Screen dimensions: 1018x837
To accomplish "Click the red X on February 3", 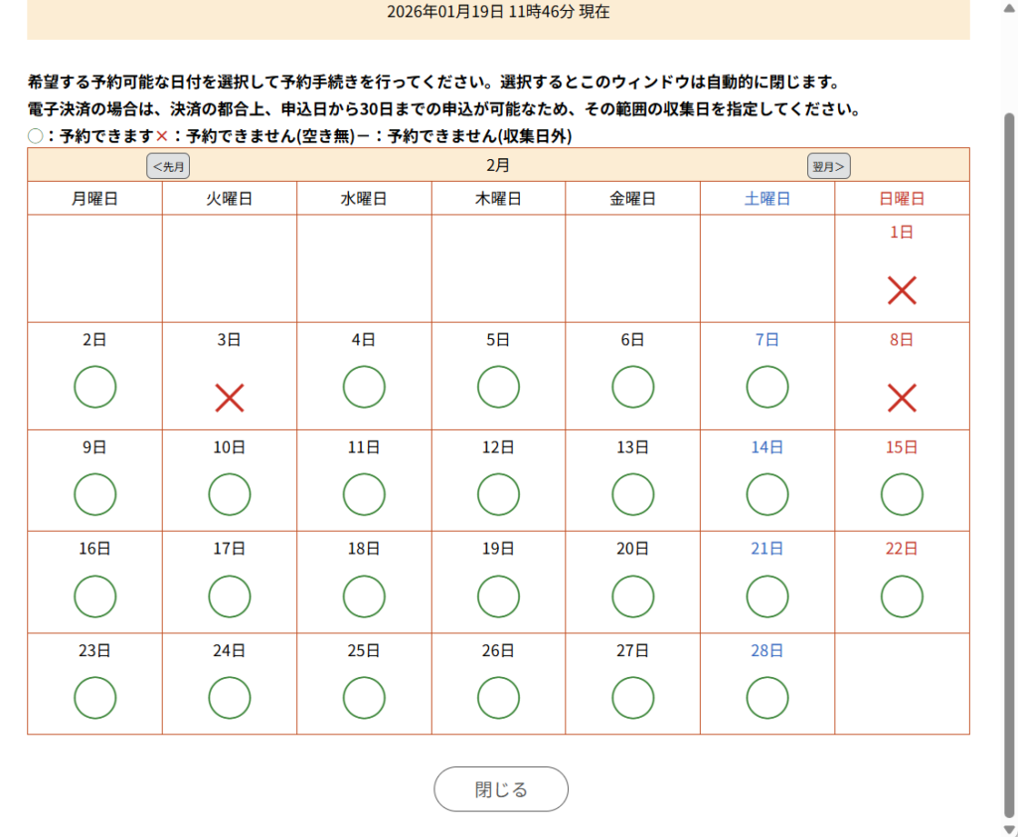I will 230,399.
